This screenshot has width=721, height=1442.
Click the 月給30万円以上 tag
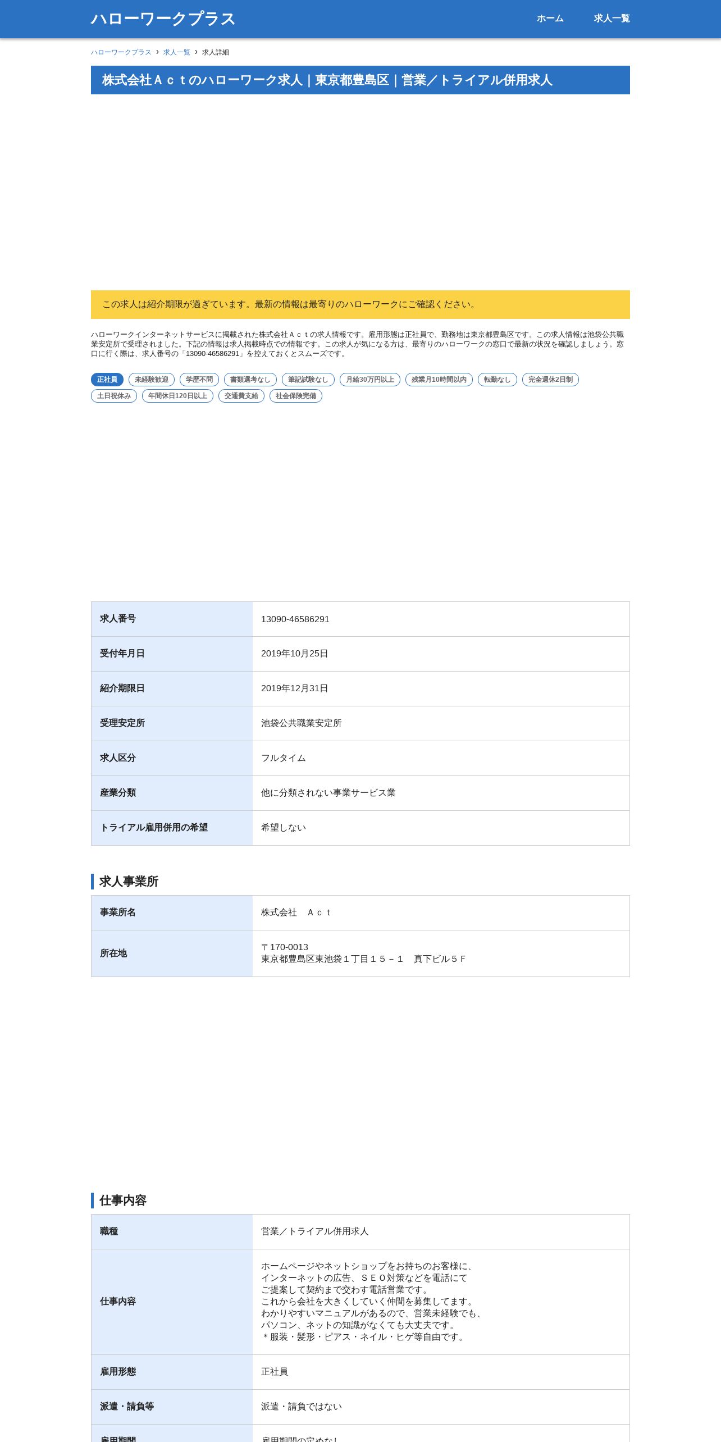(x=370, y=380)
